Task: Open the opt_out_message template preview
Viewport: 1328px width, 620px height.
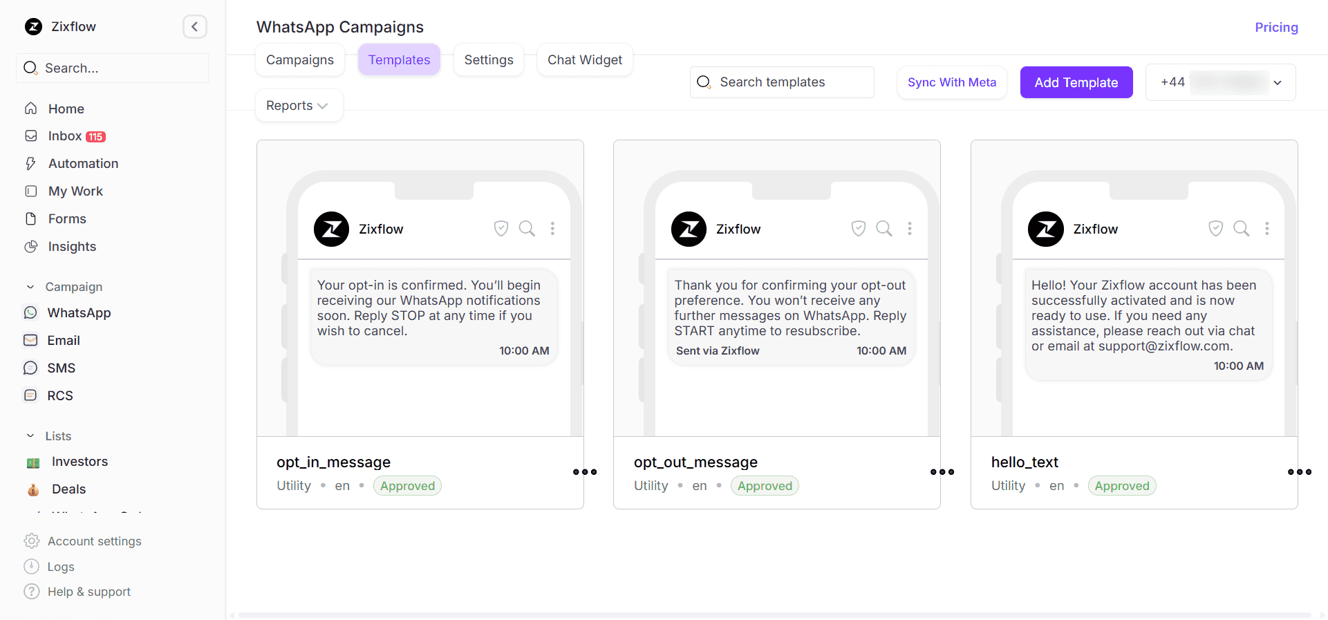Action: [777, 288]
